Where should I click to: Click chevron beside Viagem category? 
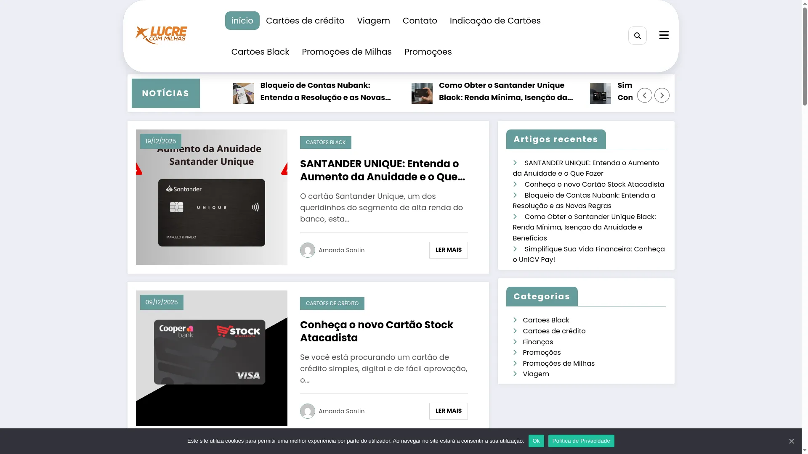click(515, 374)
